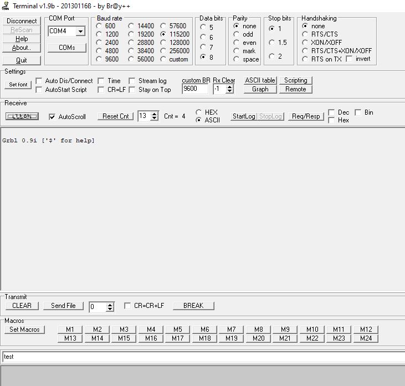
Task: Run macro M24
Action: pos(366,338)
